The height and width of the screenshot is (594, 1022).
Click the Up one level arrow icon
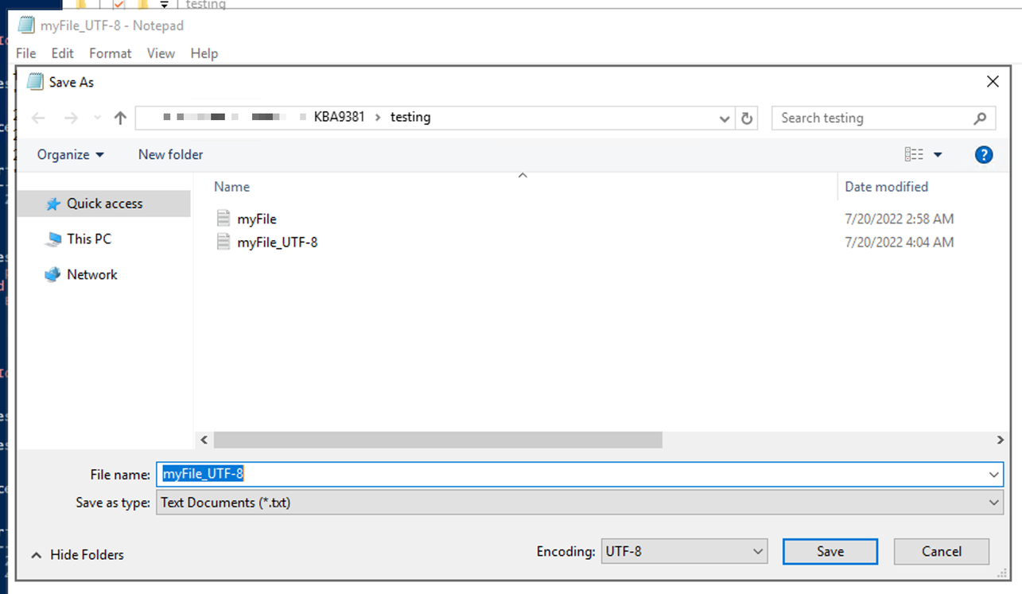120,118
